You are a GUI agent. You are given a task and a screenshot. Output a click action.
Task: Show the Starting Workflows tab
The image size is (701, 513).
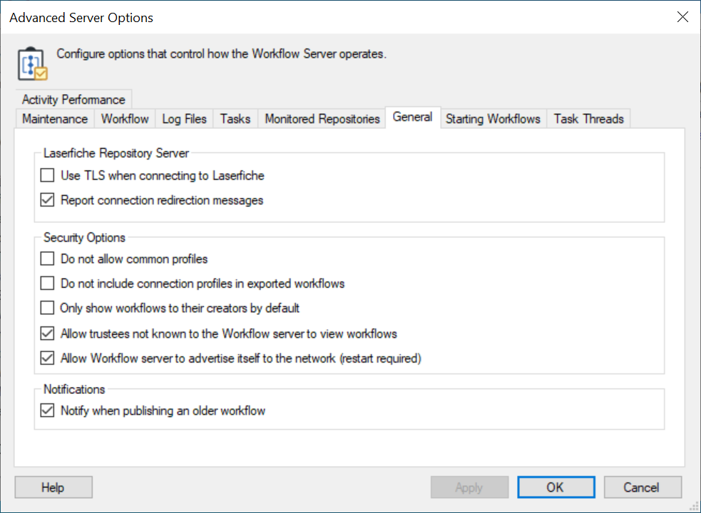click(493, 119)
